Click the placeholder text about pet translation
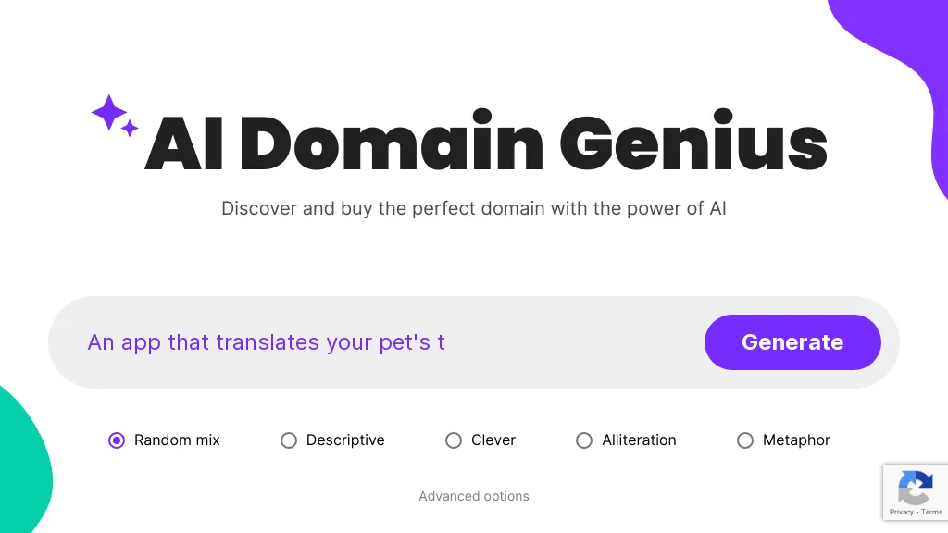Image resolution: width=948 pixels, height=533 pixels. pos(266,342)
